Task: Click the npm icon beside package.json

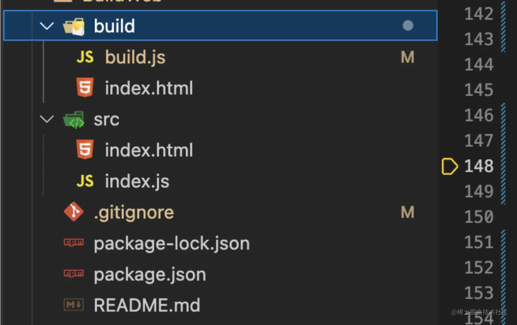Action: [74, 274]
